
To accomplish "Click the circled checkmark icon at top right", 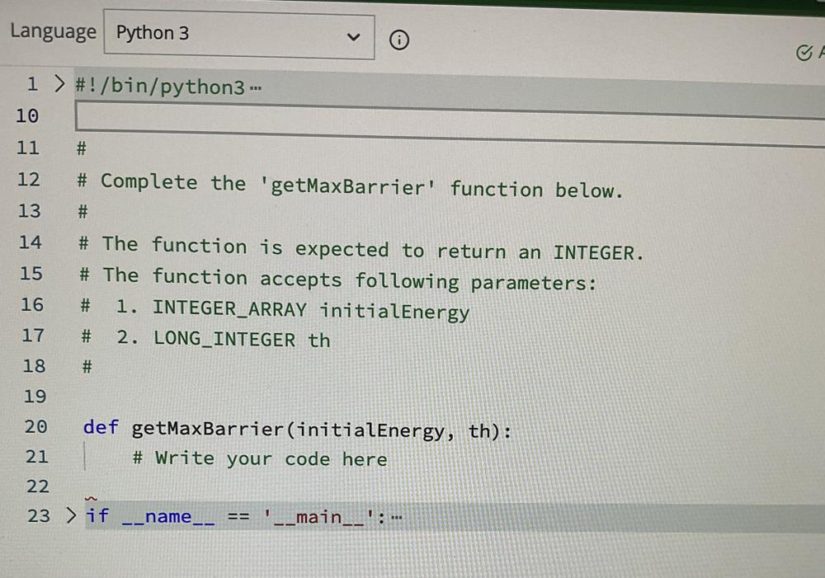I will pyautogui.click(x=804, y=54).
